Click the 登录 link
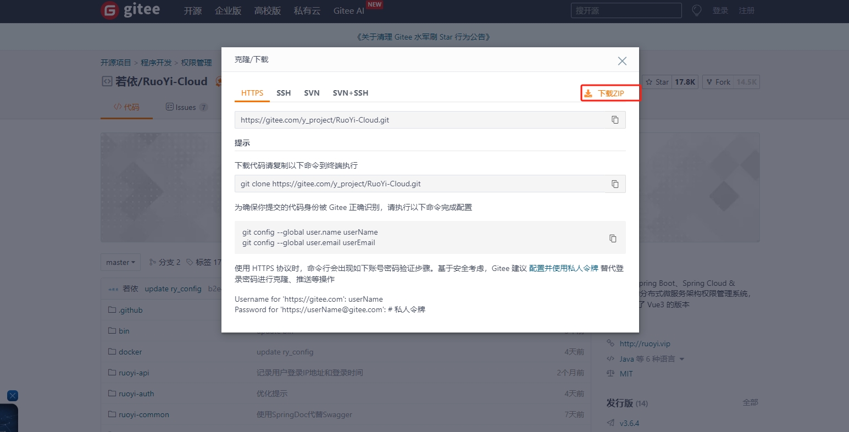 point(720,11)
